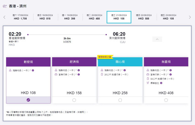195x125 pixels.
Task: Select the 無憂飛 HKD 408 fare radio button
Action: click(166, 100)
